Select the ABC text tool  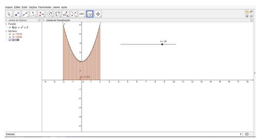82,14
